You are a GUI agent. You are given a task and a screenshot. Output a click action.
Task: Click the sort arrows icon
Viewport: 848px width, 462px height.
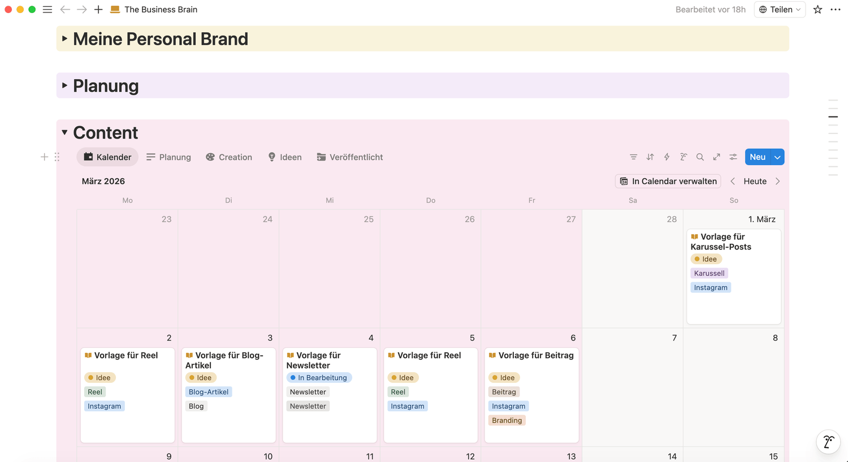pos(650,157)
